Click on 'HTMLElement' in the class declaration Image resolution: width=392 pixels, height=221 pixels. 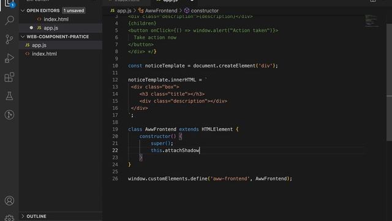point(217,130)
